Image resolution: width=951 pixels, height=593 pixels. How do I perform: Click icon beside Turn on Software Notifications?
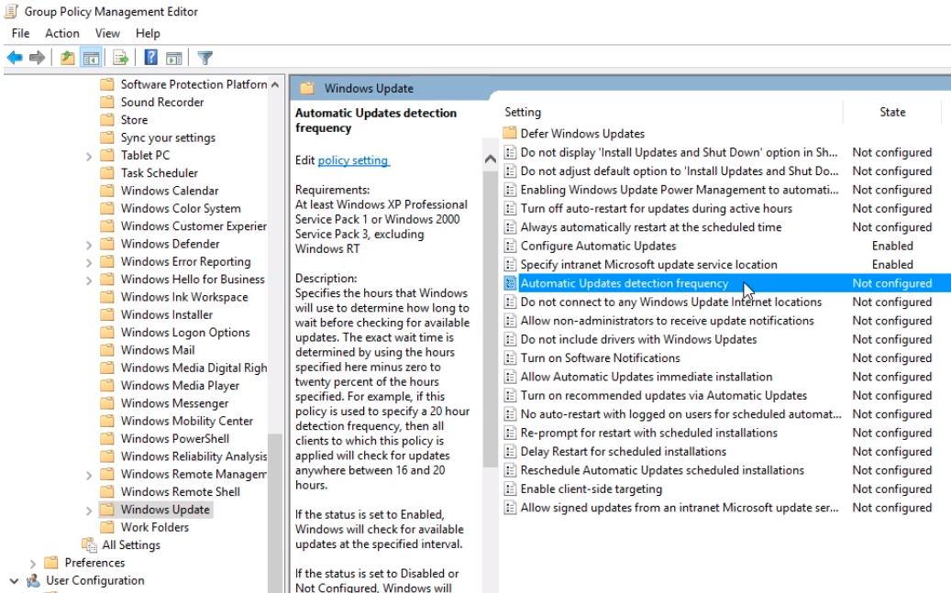click(x=510, y=357)
